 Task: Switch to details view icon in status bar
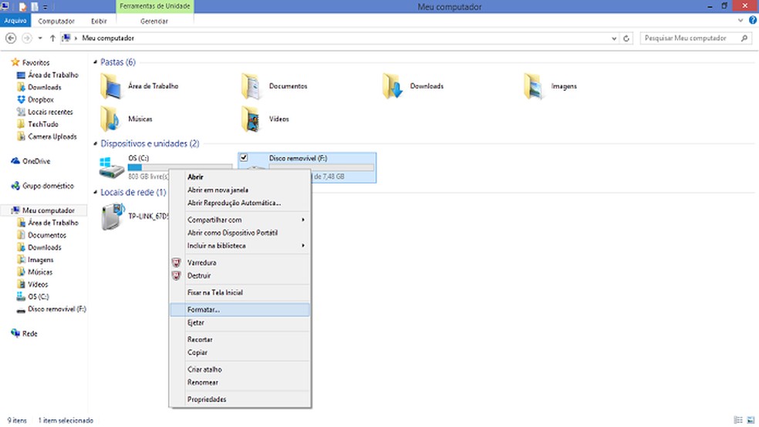(x=738, y=420)
